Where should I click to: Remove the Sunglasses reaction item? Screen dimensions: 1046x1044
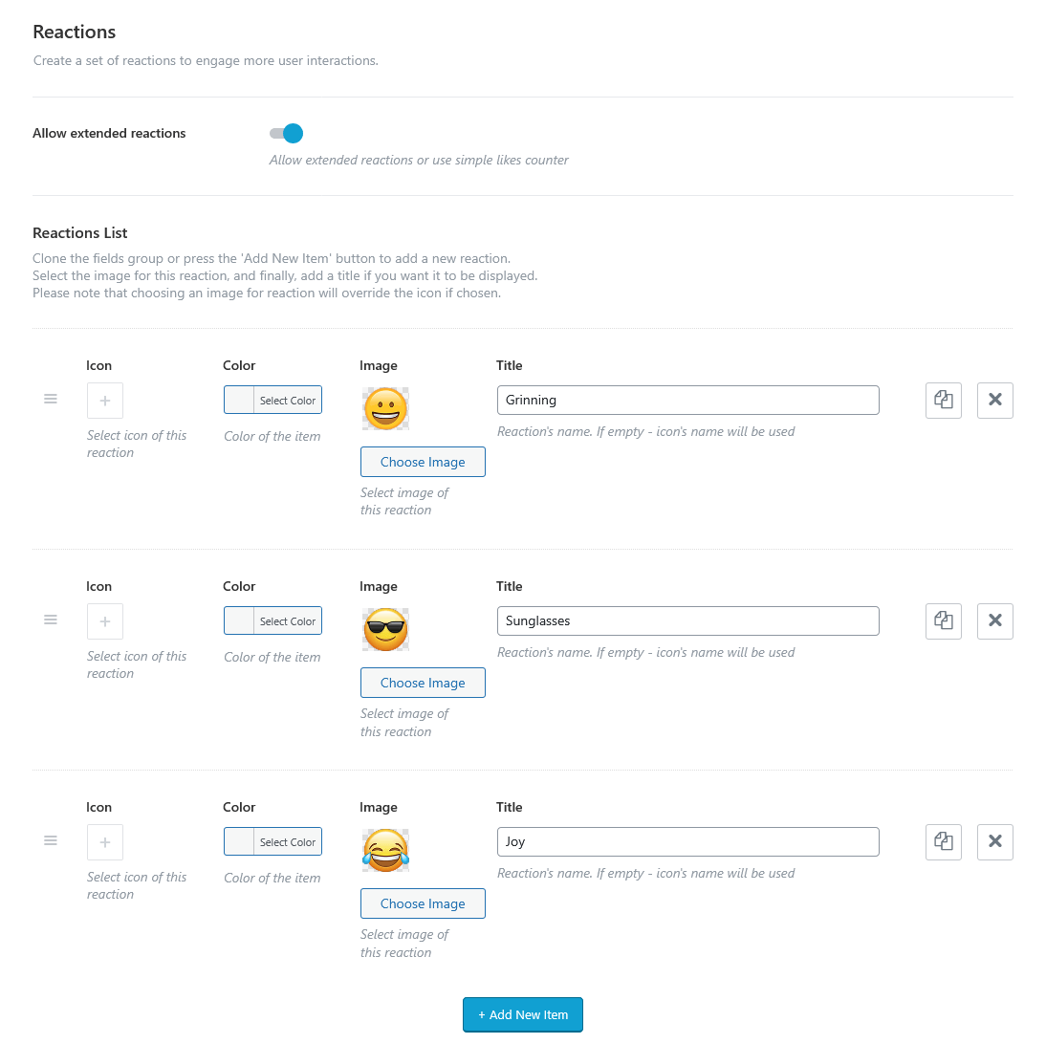pyautogui.click(x=994, y=621)
